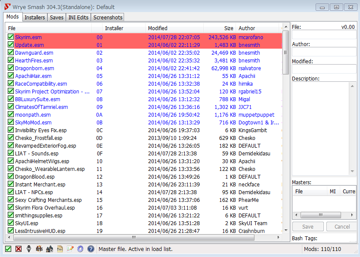Launch Skyrim from the status bar icon
This screenshot has height=257, width=360.
click(29, 249)
